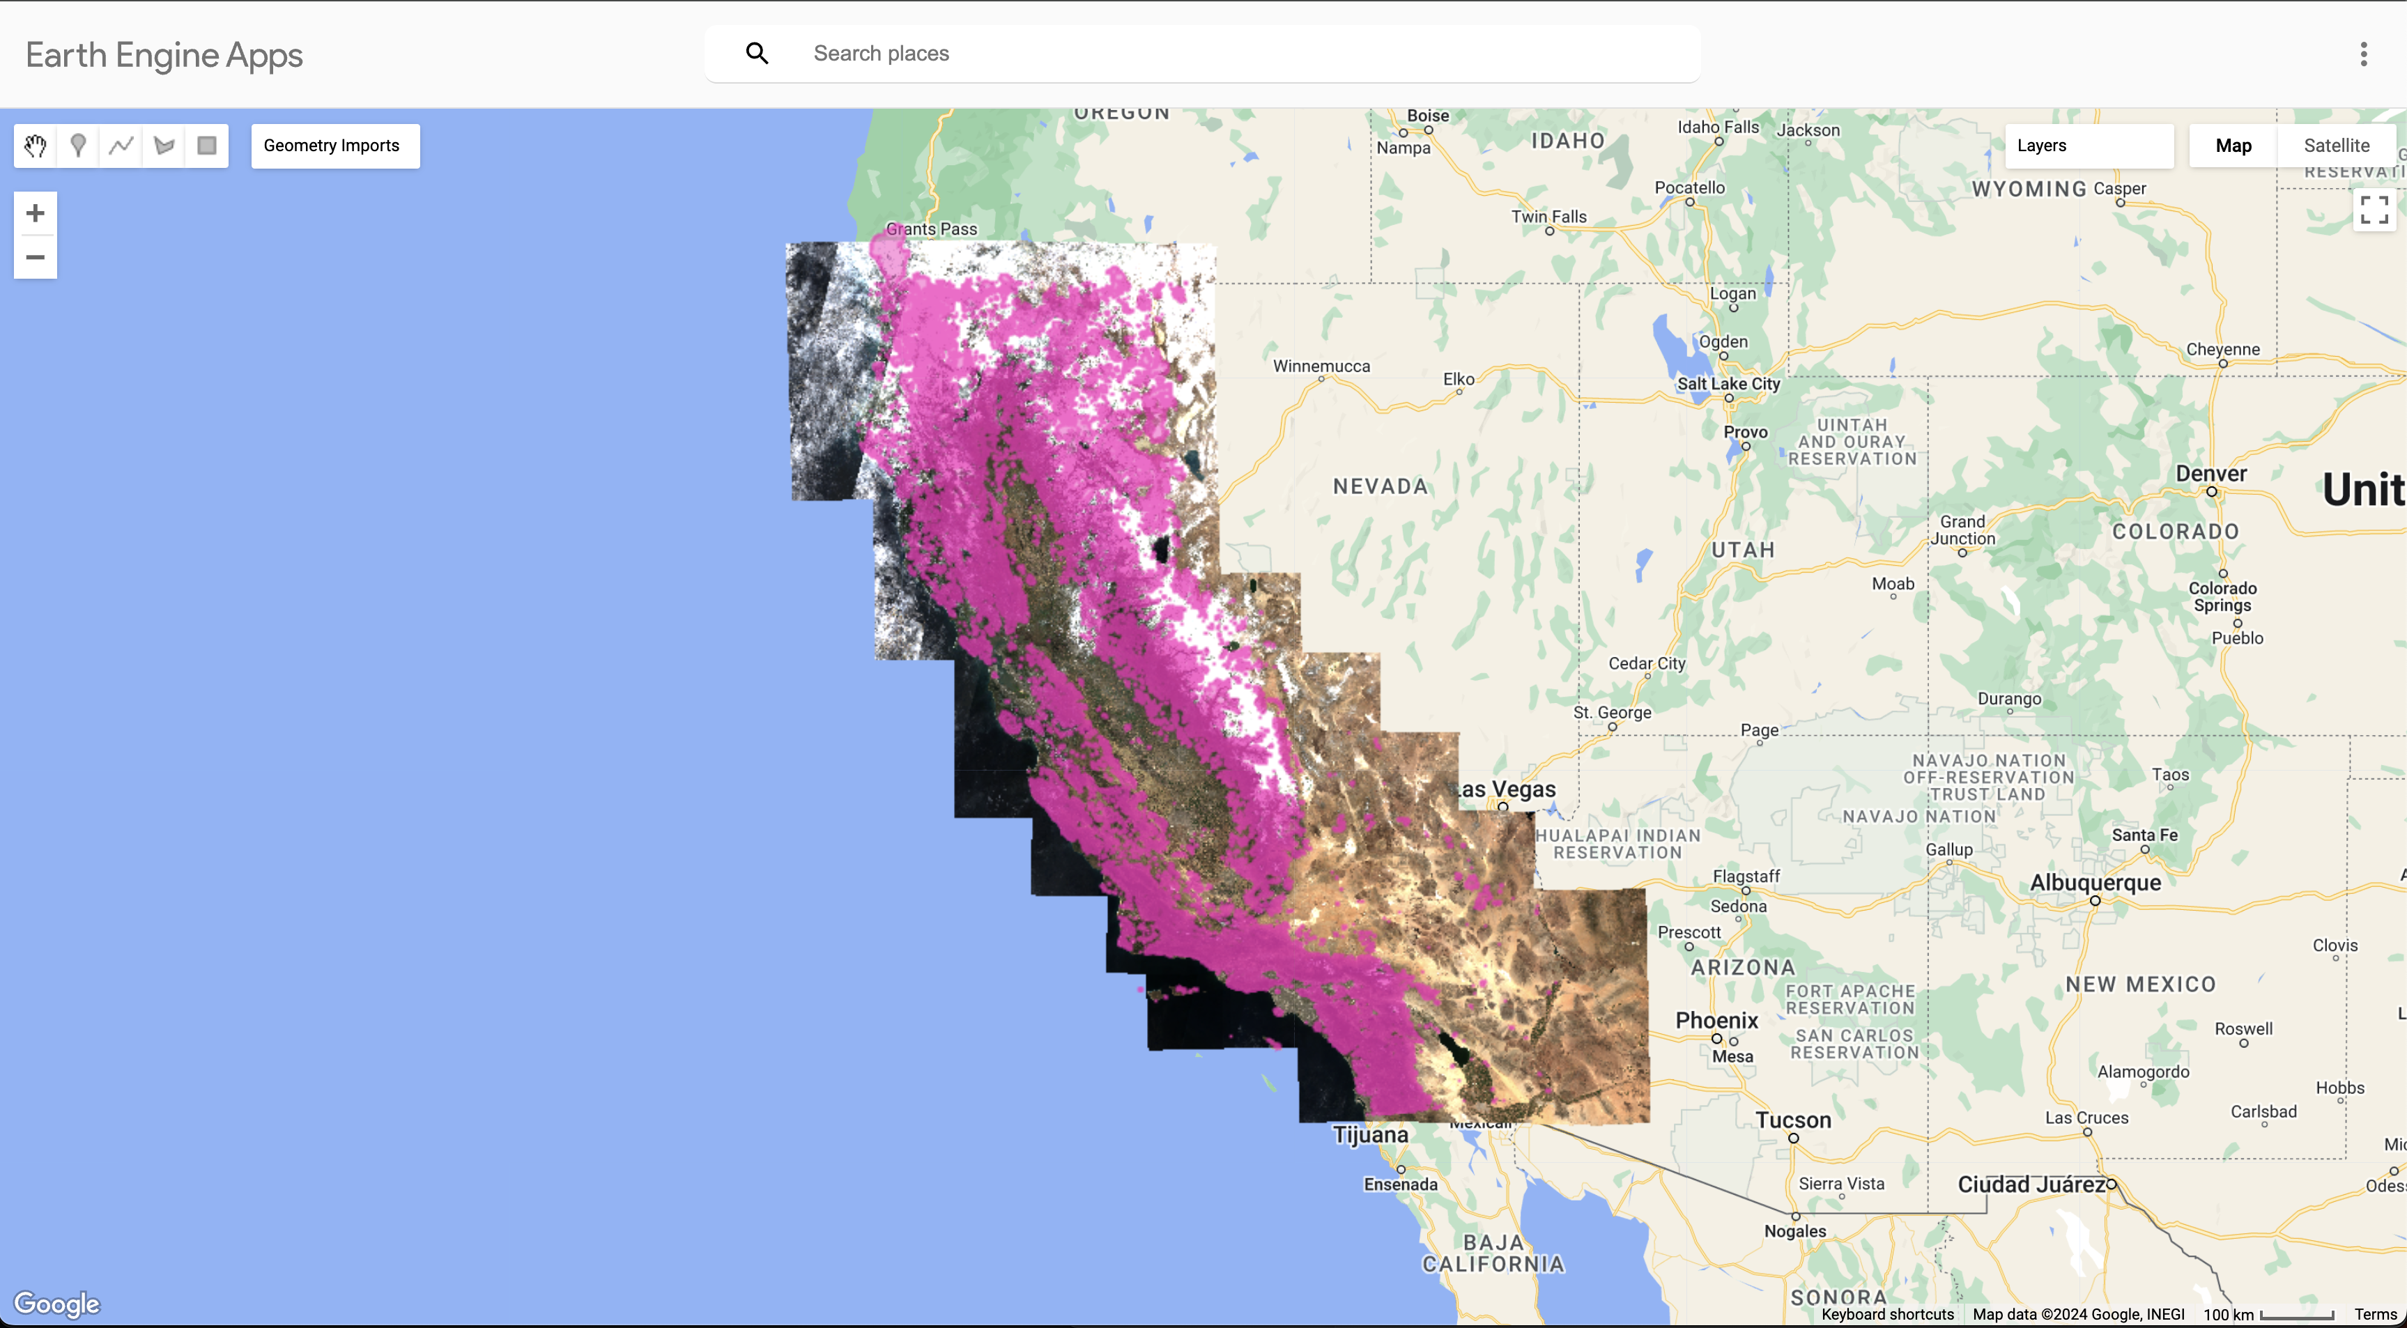Click the Grants Pass label
Image resolution: width=2407 pixels, height=1328 pixels.
[x=932, y=229]
